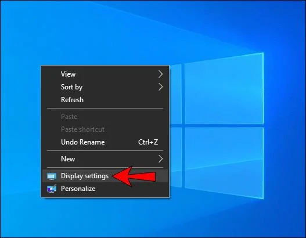Open the View menu entry

105,74
